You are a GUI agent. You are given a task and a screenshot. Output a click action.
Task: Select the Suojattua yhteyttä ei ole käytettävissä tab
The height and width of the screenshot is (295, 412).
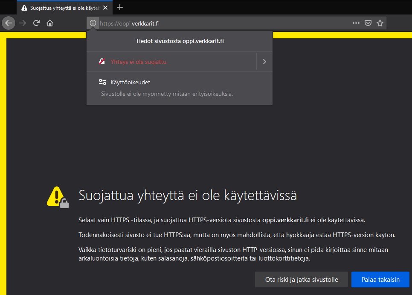tap(65, 8)
